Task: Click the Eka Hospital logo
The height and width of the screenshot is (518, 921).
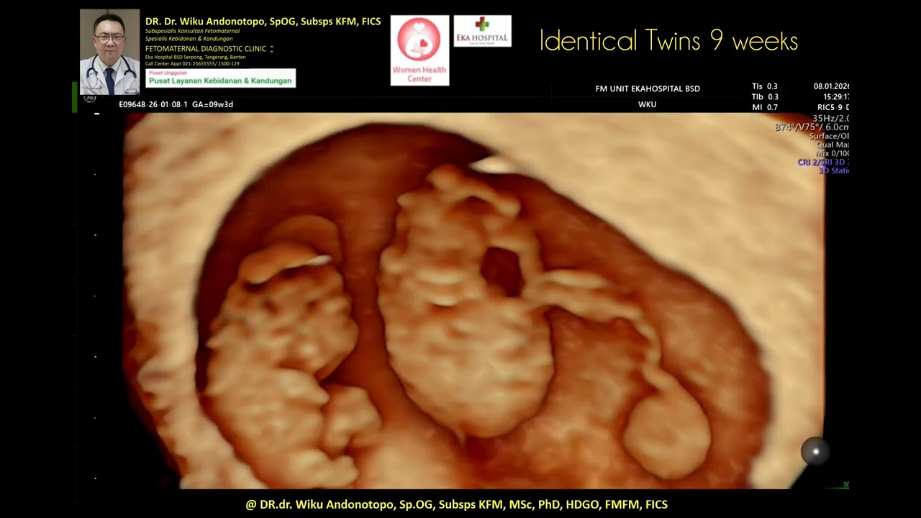Action: (x=482, y=31)
